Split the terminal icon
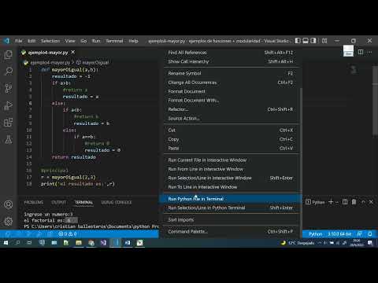Screen dimensions: 378x283 point(345,202)
